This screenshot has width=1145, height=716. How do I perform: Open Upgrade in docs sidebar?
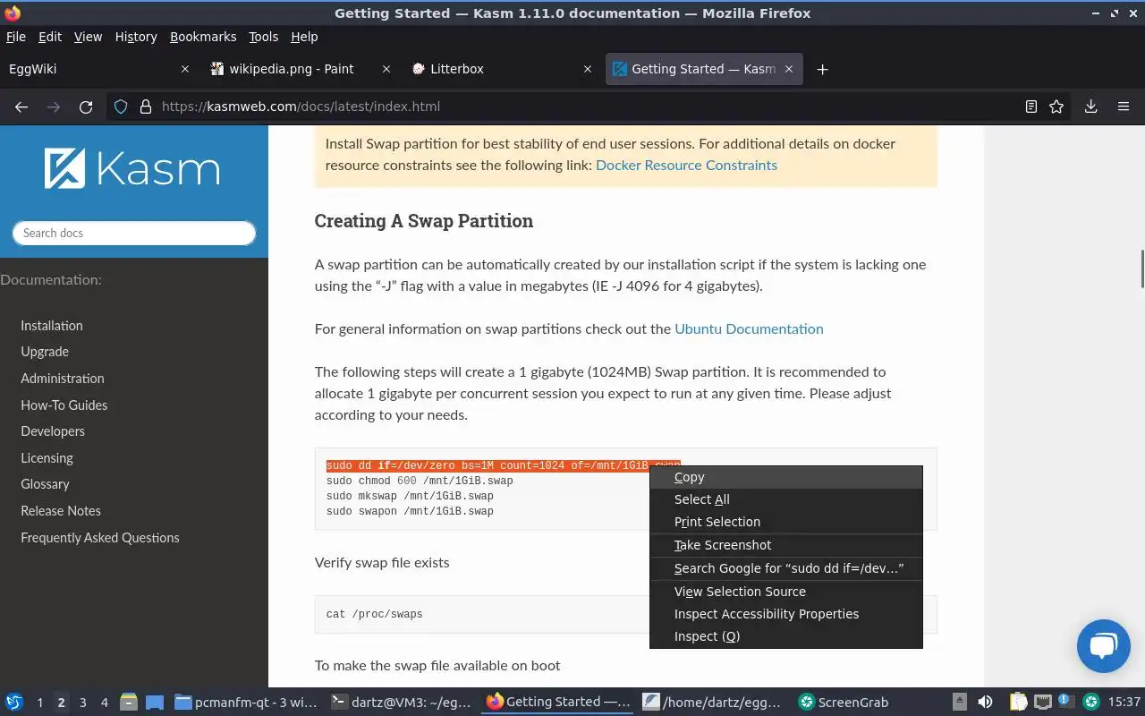[x=45, y=352]
